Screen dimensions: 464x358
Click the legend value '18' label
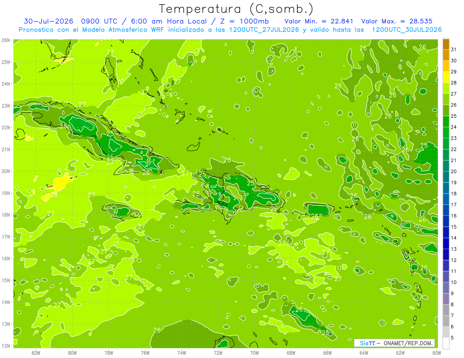tap(454, 193)
